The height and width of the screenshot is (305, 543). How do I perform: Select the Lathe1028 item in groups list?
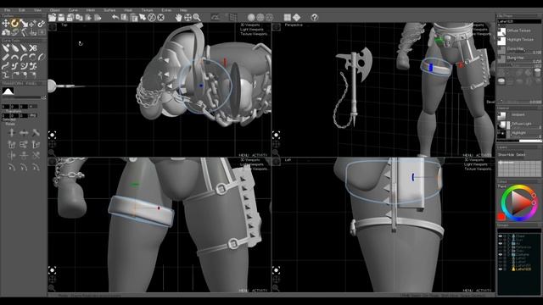point(523,269)
